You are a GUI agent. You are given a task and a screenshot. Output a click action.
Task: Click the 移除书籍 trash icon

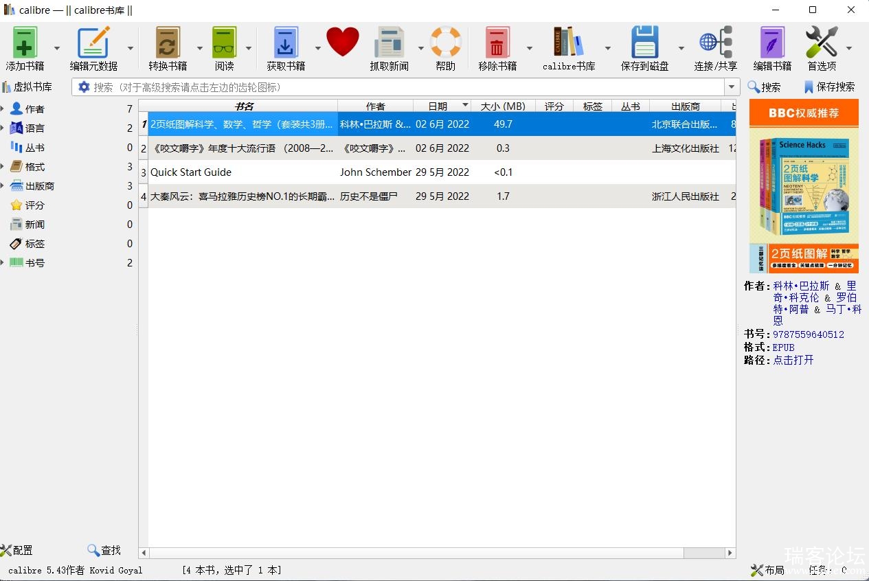coord(497,43)
